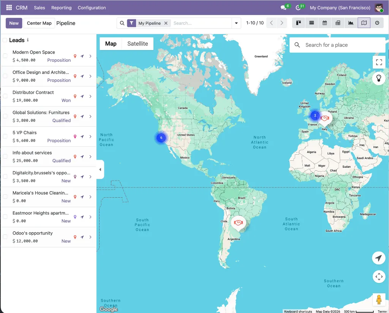Open the Configuration menu
The image size is (389, 313).
point(92,8)
